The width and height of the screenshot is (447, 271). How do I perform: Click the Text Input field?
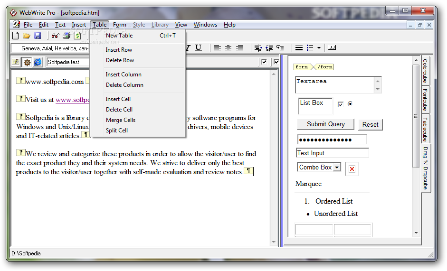click(333, 153)
